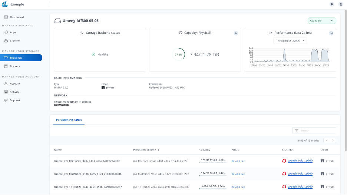Click the chart icon in Performance panel
347x195 pixels.
(331, 33)
